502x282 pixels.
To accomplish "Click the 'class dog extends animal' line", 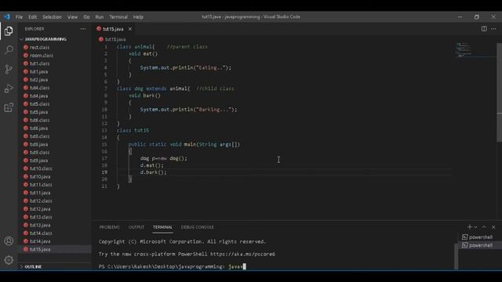I will pyautogui.click(x=154, y=89).
